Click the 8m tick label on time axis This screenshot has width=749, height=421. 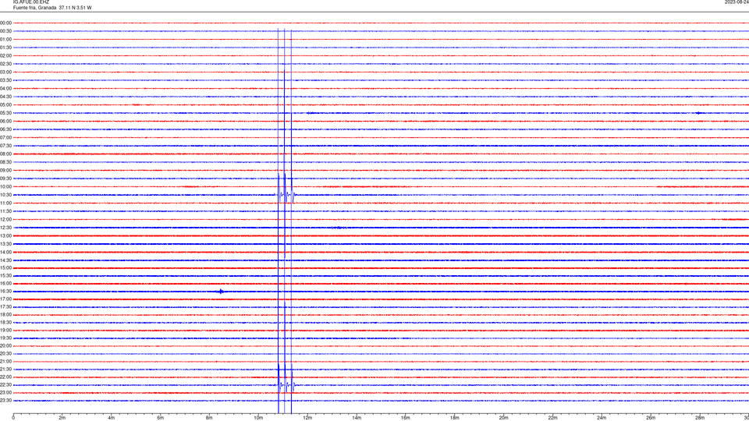point(209,418)
